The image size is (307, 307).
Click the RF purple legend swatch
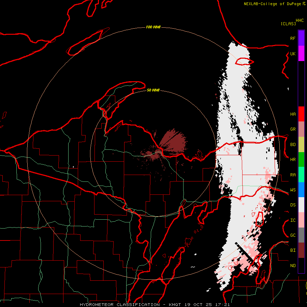301,38
